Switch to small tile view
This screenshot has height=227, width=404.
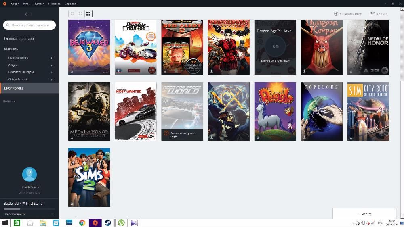(x=72, y=14)
